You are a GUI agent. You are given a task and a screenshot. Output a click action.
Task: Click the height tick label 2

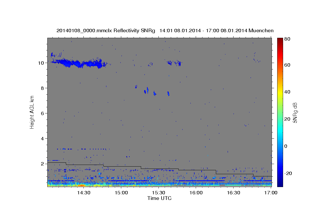[42, 164]
